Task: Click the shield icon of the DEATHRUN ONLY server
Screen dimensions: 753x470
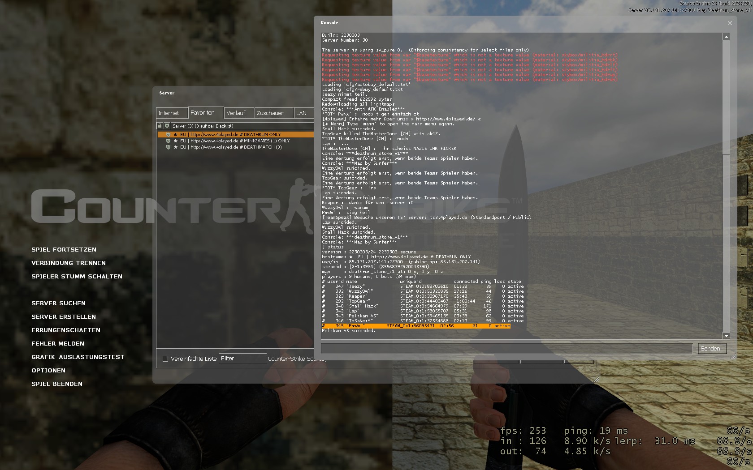Action: 169,134
